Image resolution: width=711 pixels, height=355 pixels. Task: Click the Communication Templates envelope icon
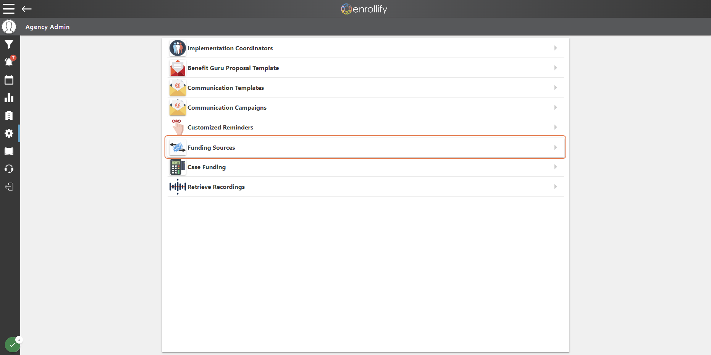pyautogui.click(x=178, y=88)
